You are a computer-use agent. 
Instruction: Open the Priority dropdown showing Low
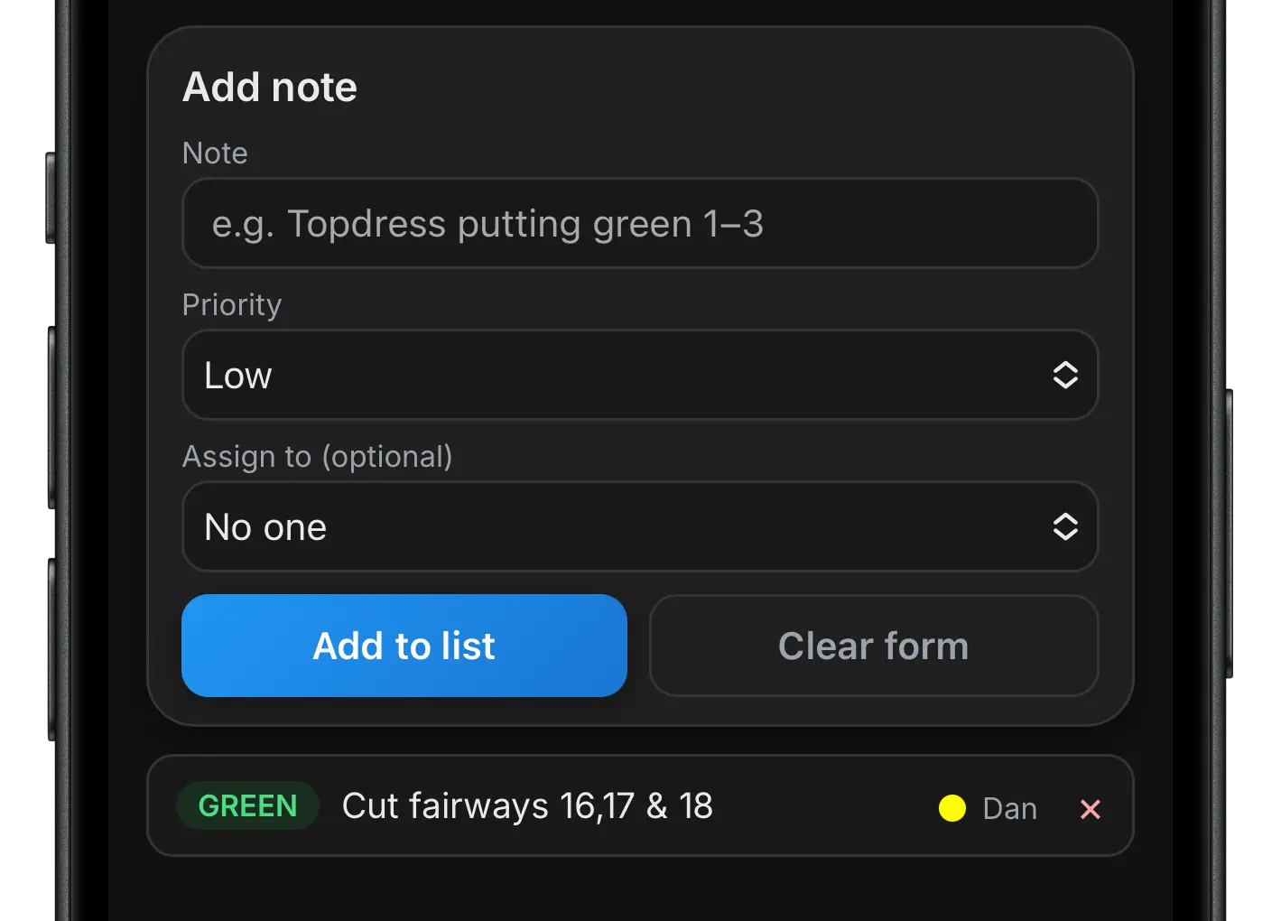pos(639,375)
